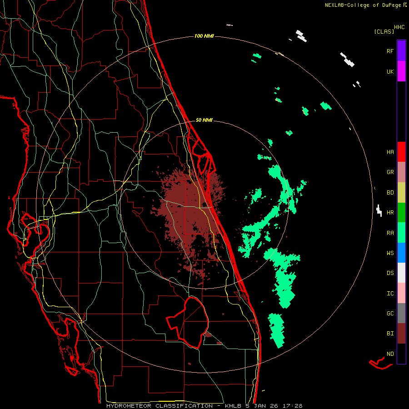Pick the HR dark green legend swatch
Image resolution: width=409 pixels, height=409 pixels.
point(401,213)
